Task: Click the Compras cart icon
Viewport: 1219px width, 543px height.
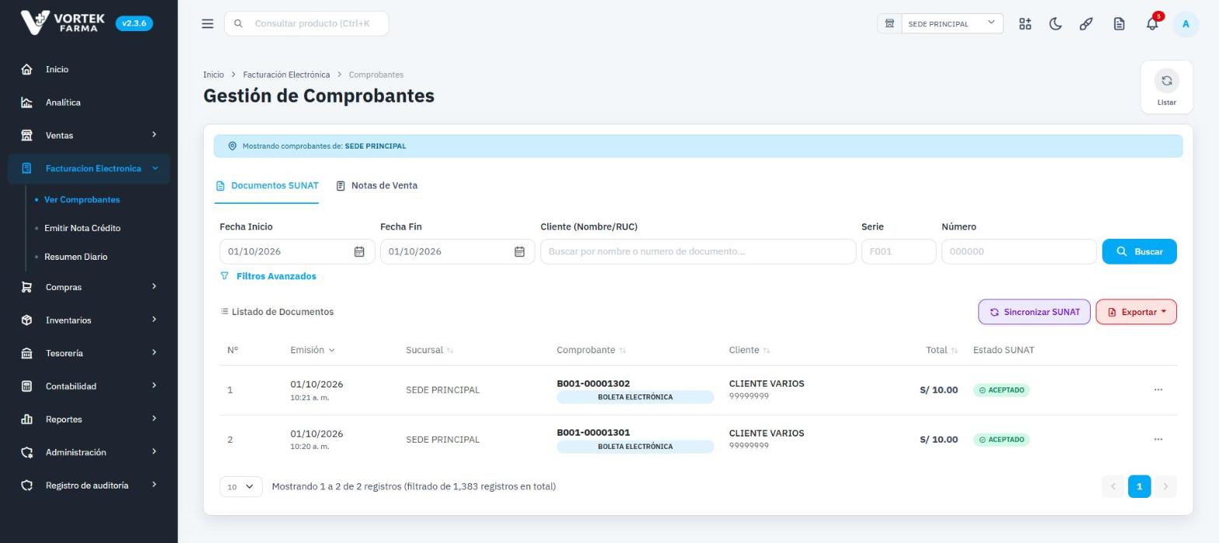Action: point(26,287)
